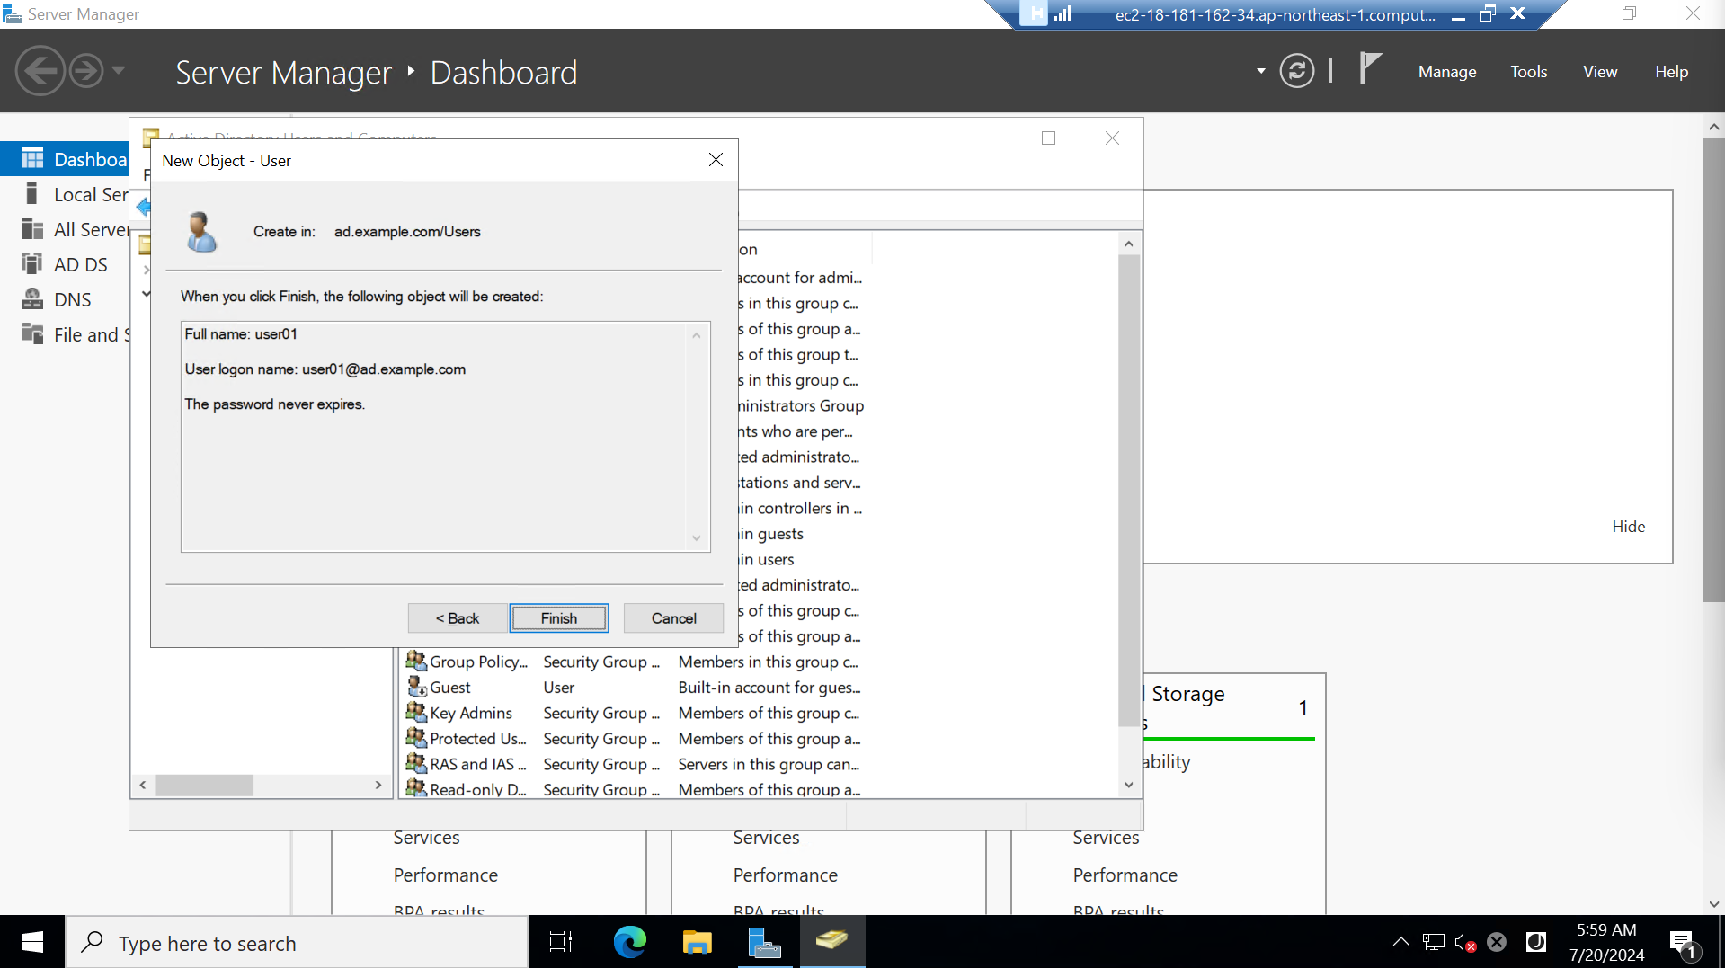1725x968 pixels.
Task: Open Microsoft Edge from the taskbar
Action: coord(629,942)
